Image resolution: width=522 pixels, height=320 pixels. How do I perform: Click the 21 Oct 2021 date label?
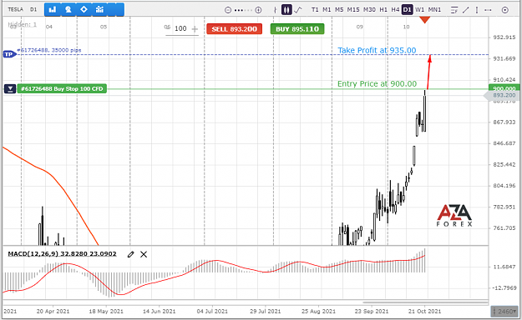click(x=424, y=312)
